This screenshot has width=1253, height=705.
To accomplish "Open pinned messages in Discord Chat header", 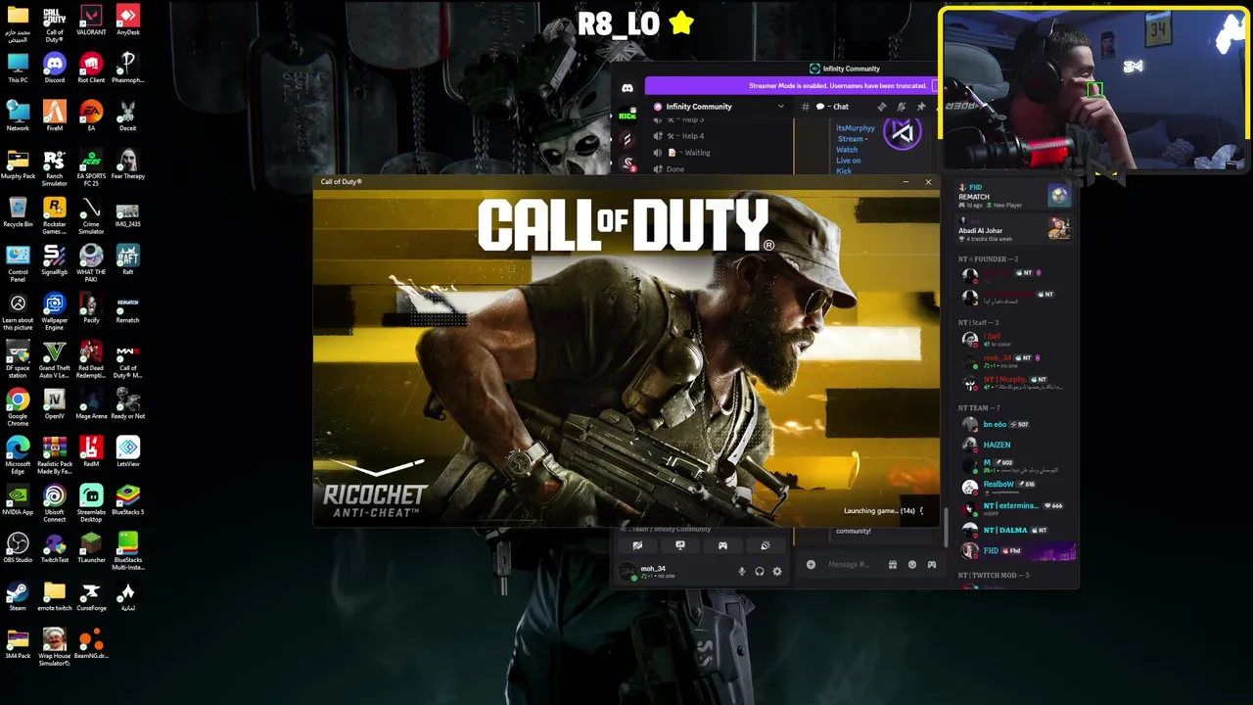I will click(x=920, y=107).
